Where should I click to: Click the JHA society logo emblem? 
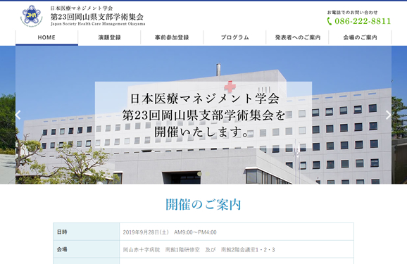[x=32, y=15]
